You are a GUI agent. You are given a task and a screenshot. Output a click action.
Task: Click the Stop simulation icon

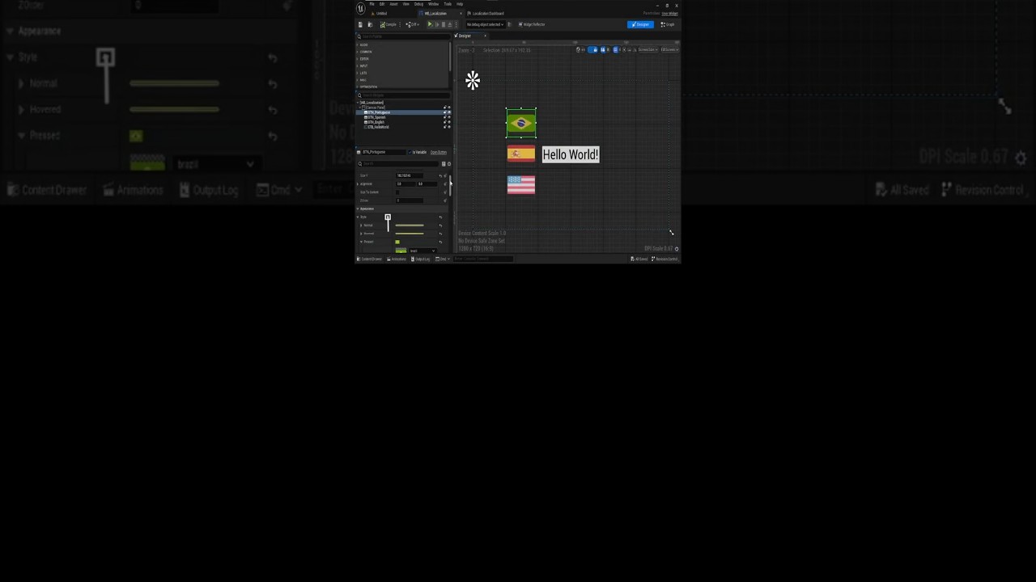(444, 24)
